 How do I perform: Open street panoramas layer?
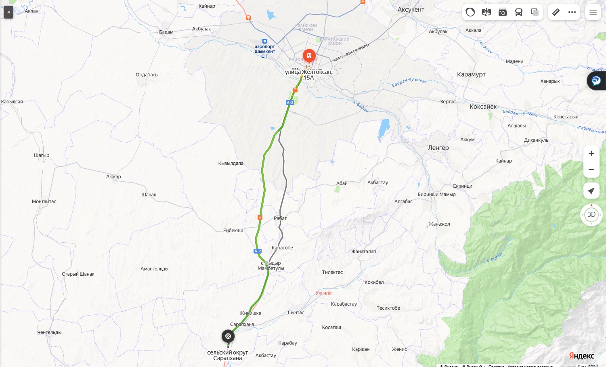click(x=486, y=12)
